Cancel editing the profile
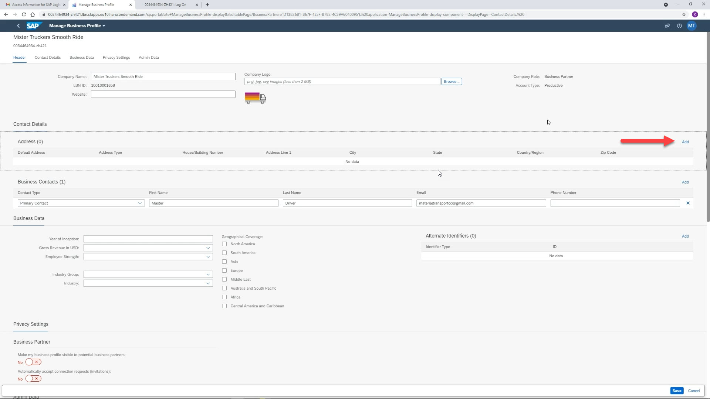Image resolution: width=710 pixels, height=399 pixels. click(x=694, y=391)
